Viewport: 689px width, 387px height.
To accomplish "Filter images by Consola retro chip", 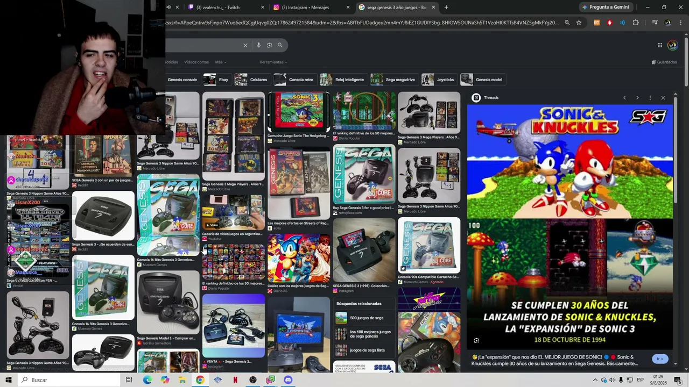I will pyautogui.click(x=294, y=80).
